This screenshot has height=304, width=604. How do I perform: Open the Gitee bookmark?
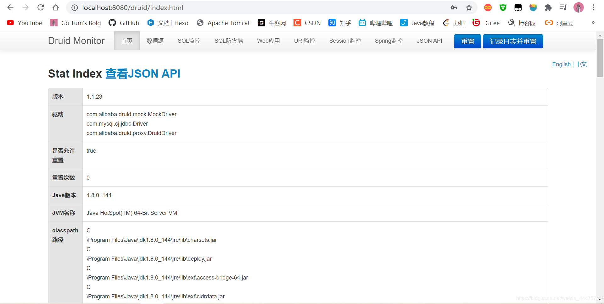click(486, 23)
